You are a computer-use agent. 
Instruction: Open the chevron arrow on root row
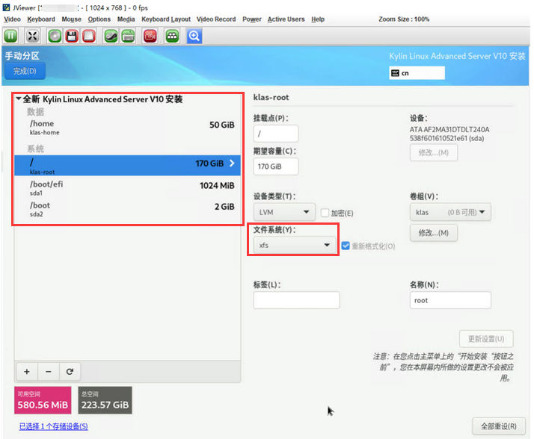(232, 164)
